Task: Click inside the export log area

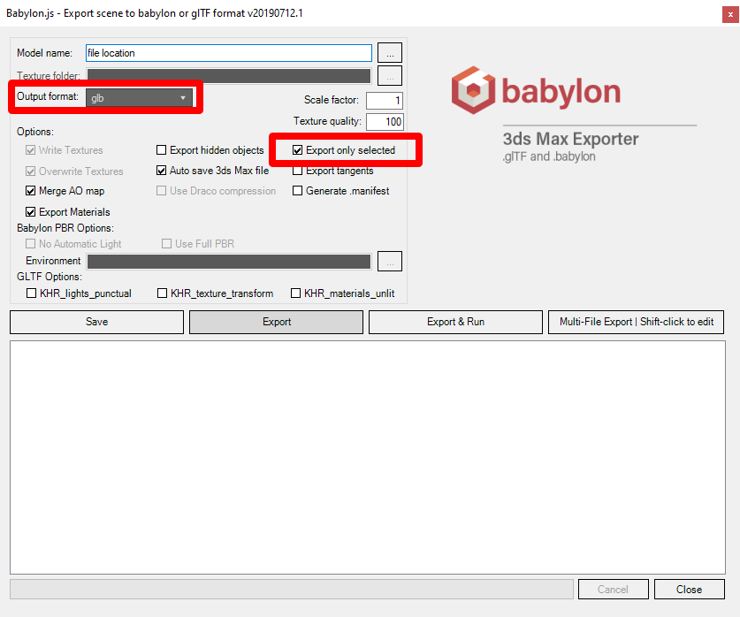Action: tap(368, 458)
